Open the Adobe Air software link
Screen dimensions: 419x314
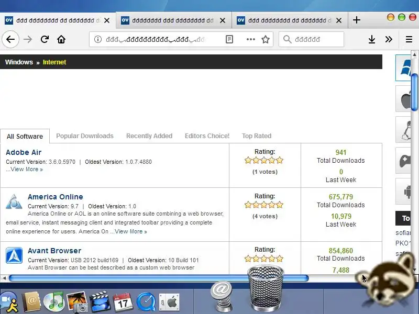(x=24, y=152)
